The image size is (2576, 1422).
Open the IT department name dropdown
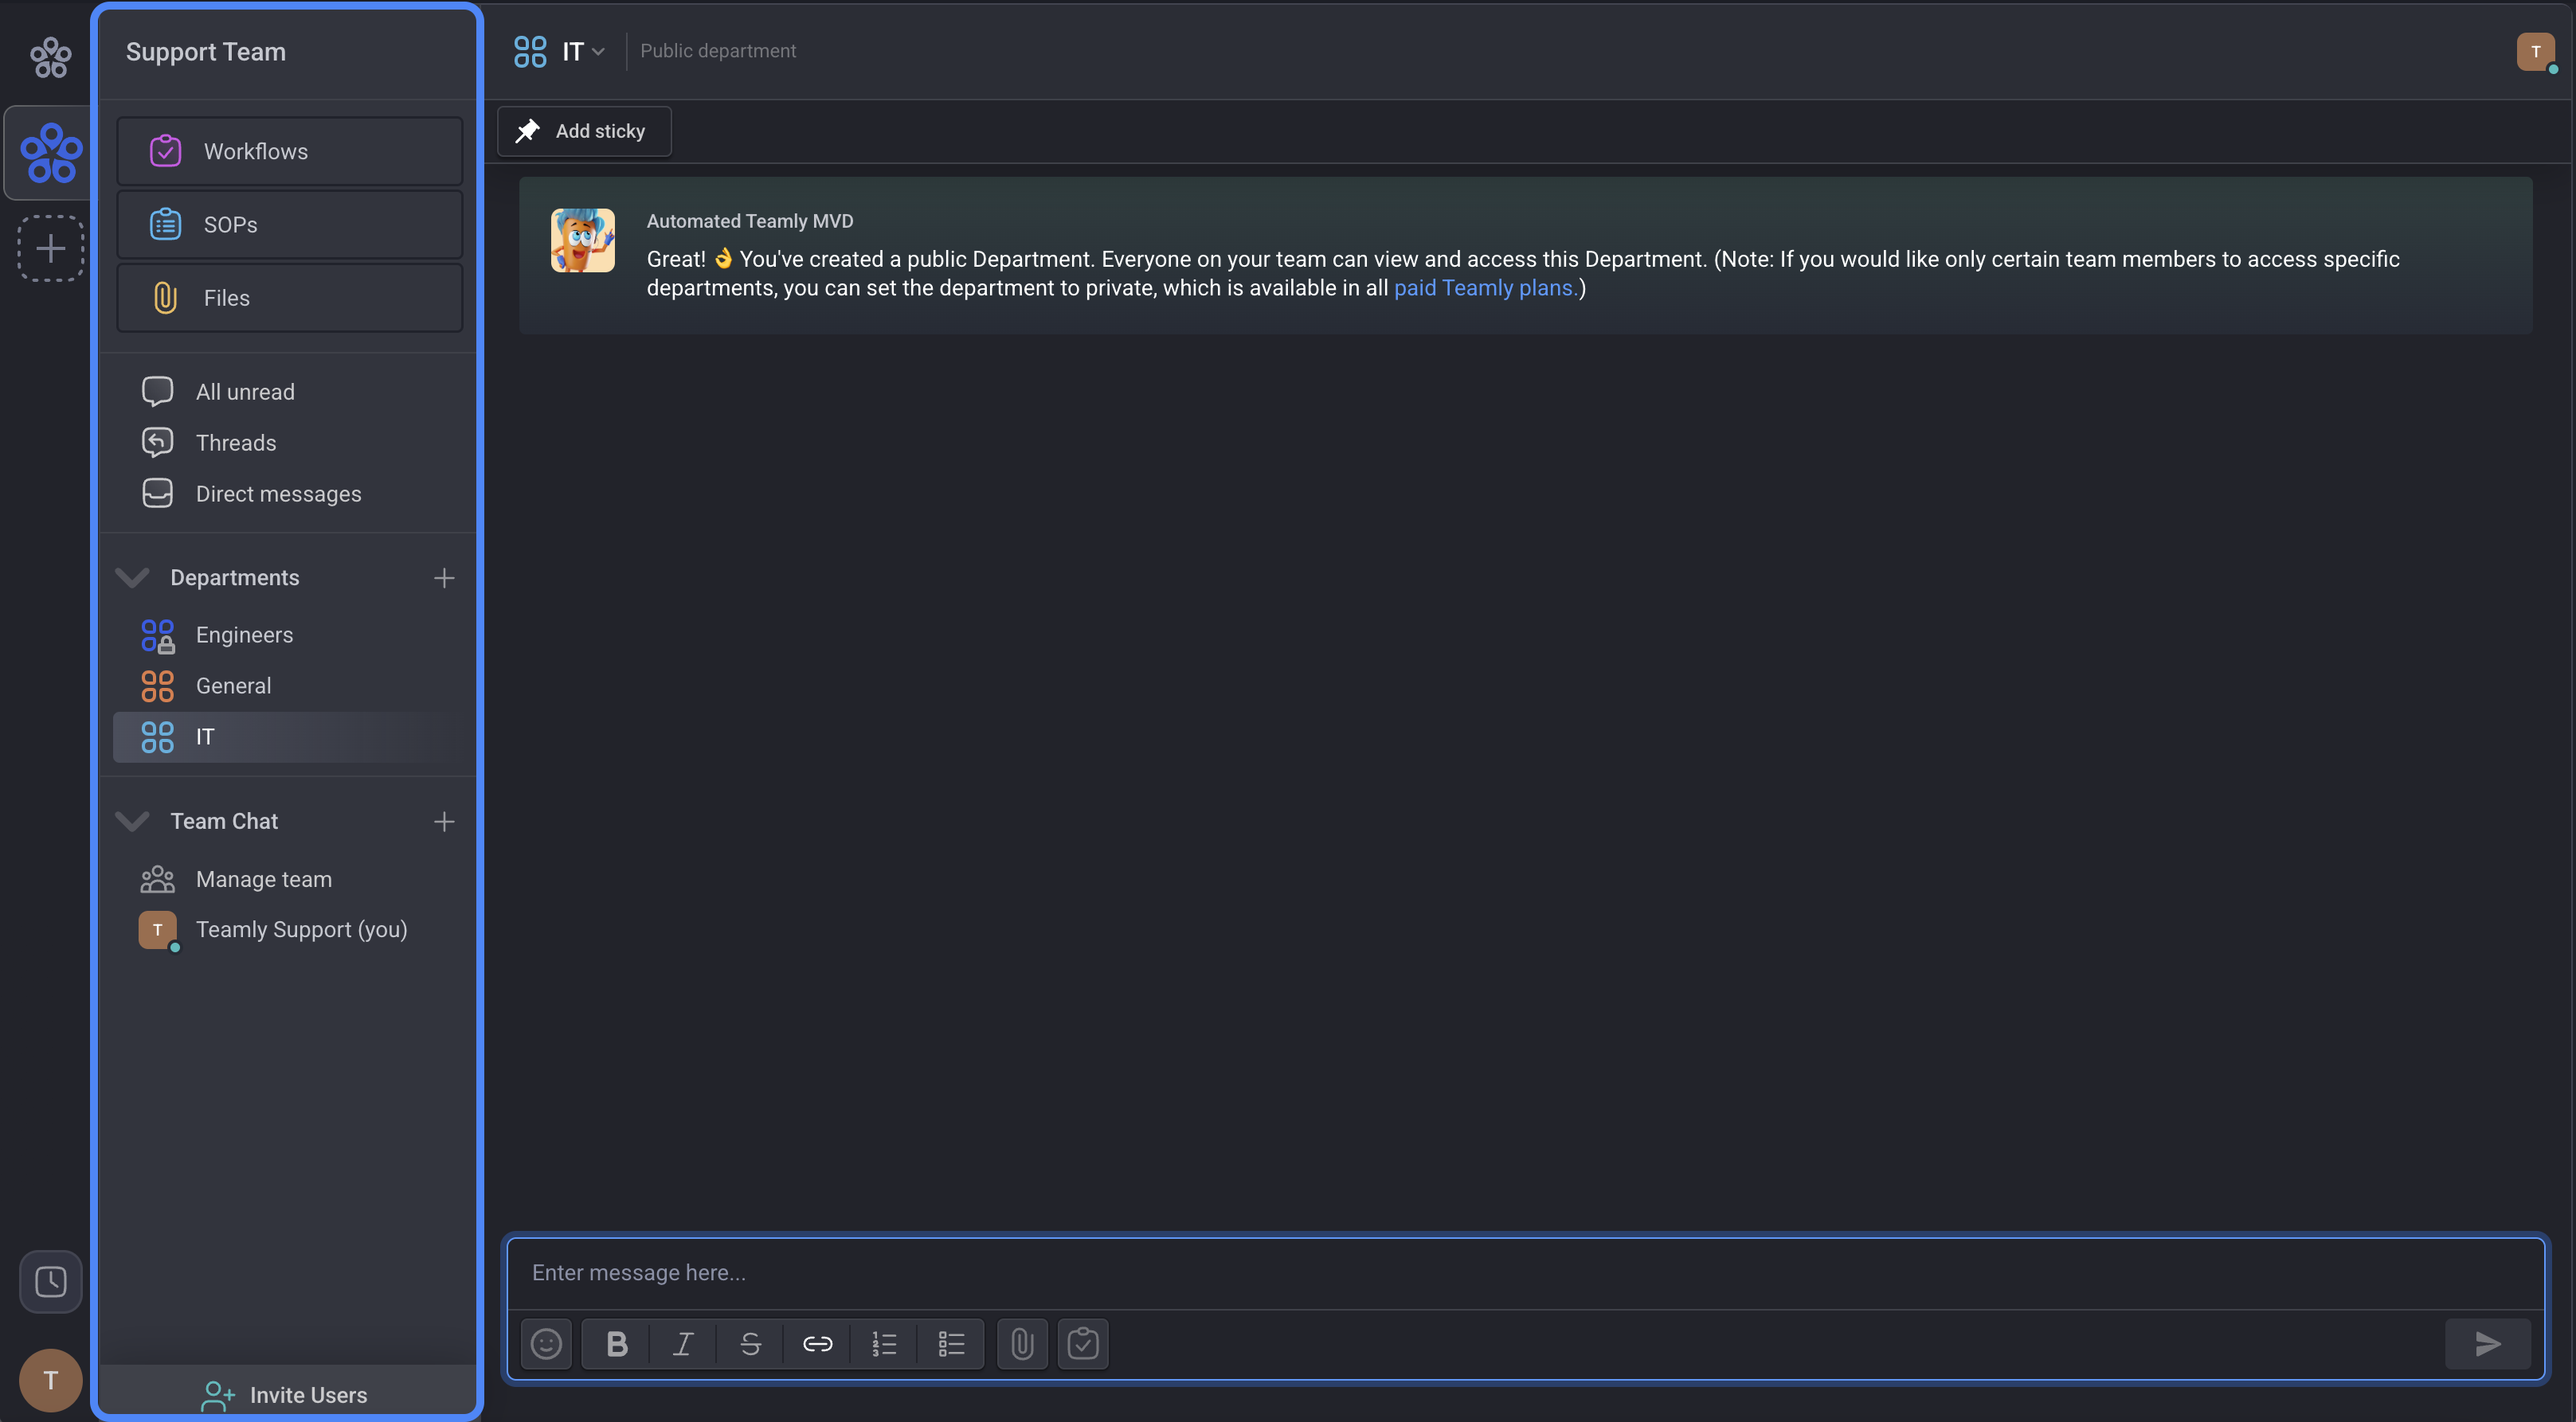582,51
